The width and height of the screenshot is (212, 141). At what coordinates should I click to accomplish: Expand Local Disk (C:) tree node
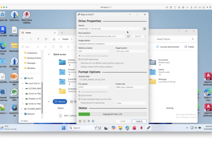[23, 83]
